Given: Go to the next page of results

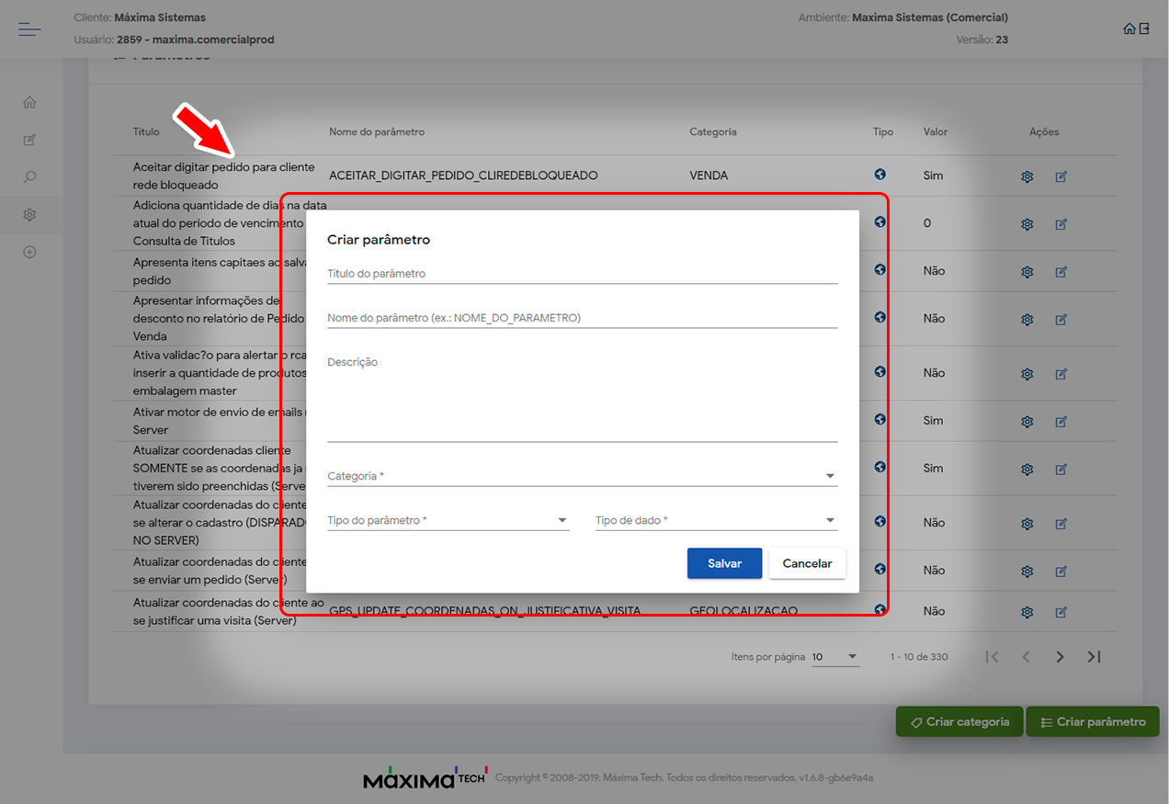Looking at the screenshot, I should pos(1060,657).
